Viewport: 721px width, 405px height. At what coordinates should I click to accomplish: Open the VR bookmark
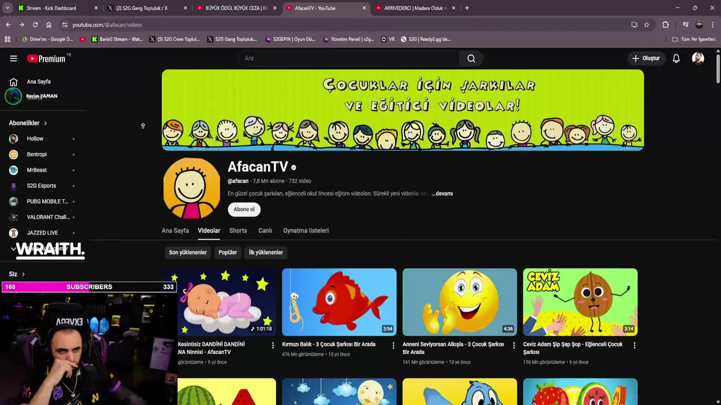[388, 39]
